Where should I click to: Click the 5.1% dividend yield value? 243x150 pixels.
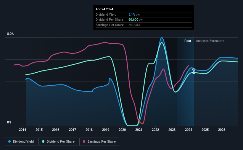132,14
